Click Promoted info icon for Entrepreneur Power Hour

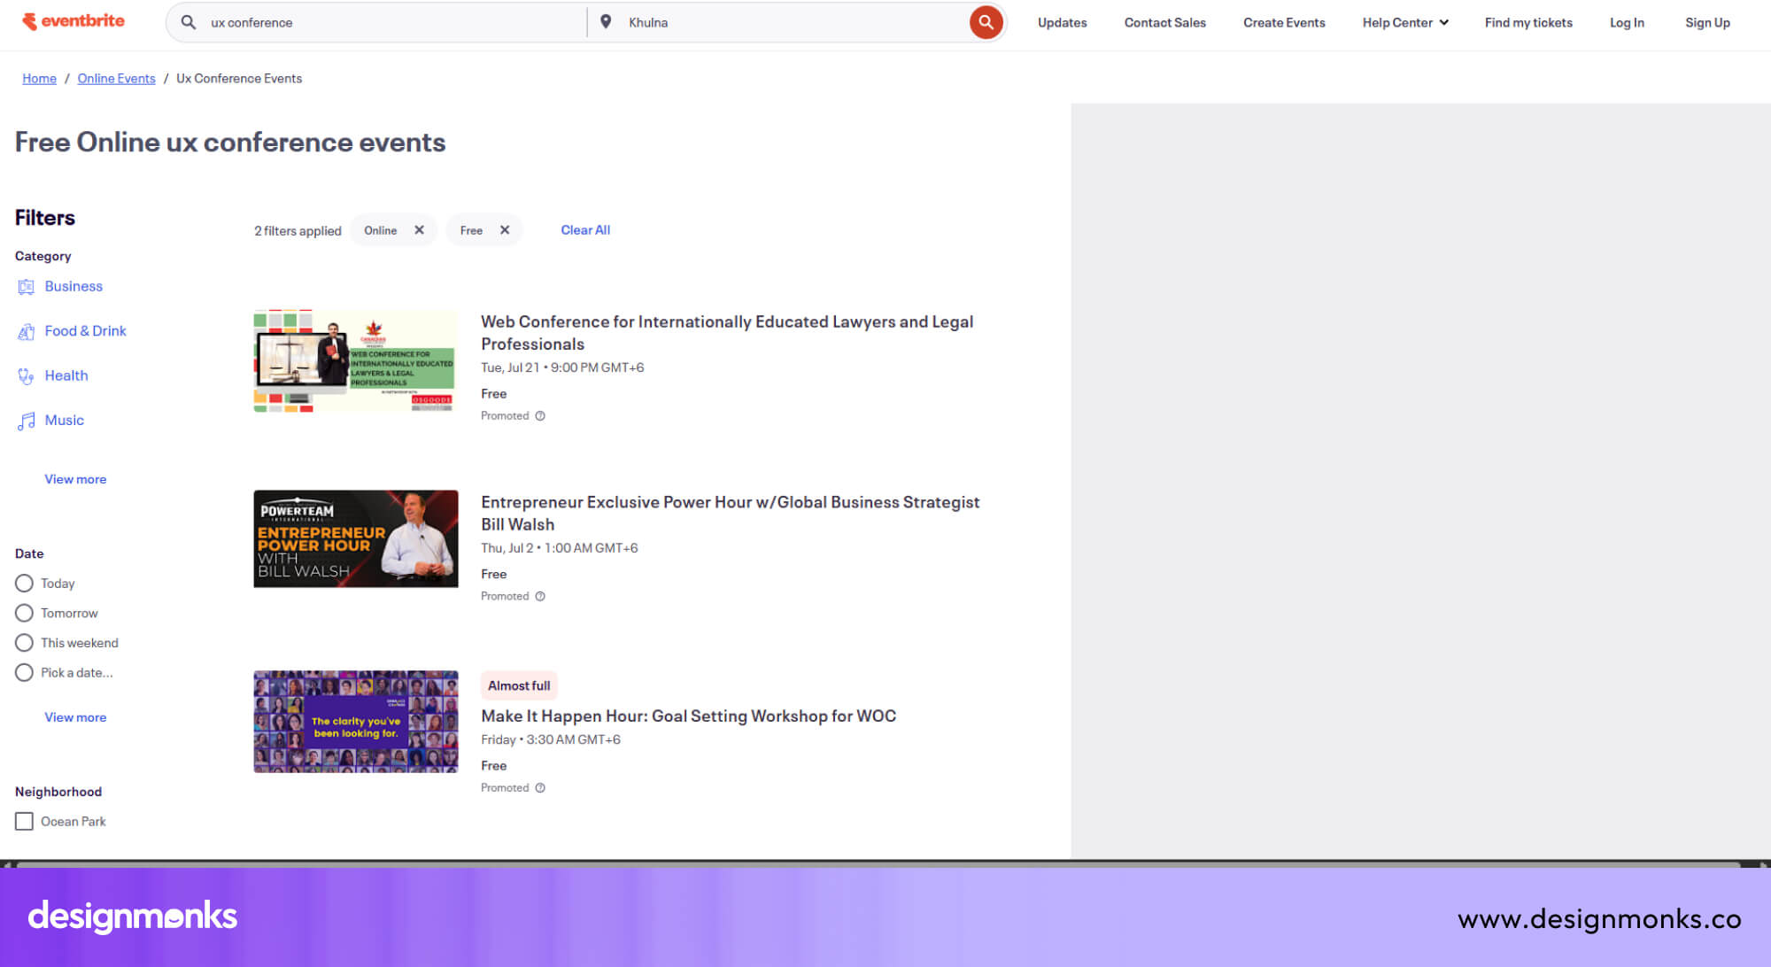click(x=540, y=597)
